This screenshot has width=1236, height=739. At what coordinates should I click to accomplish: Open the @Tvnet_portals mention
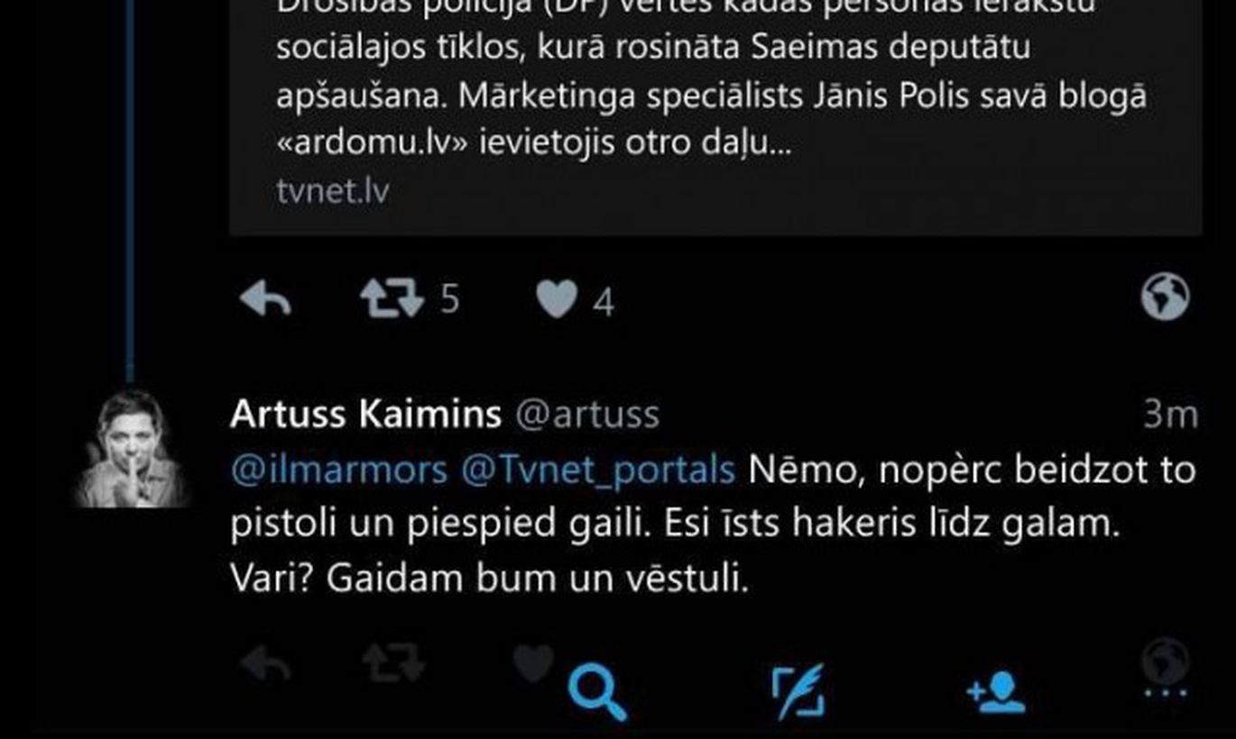click(x=598, y=470)
